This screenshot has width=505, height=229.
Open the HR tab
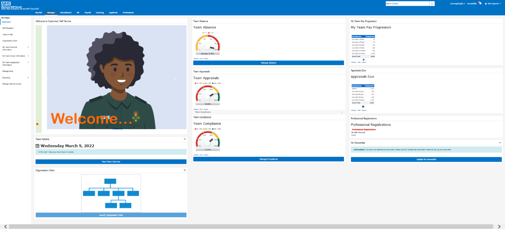tap(78, 12)
